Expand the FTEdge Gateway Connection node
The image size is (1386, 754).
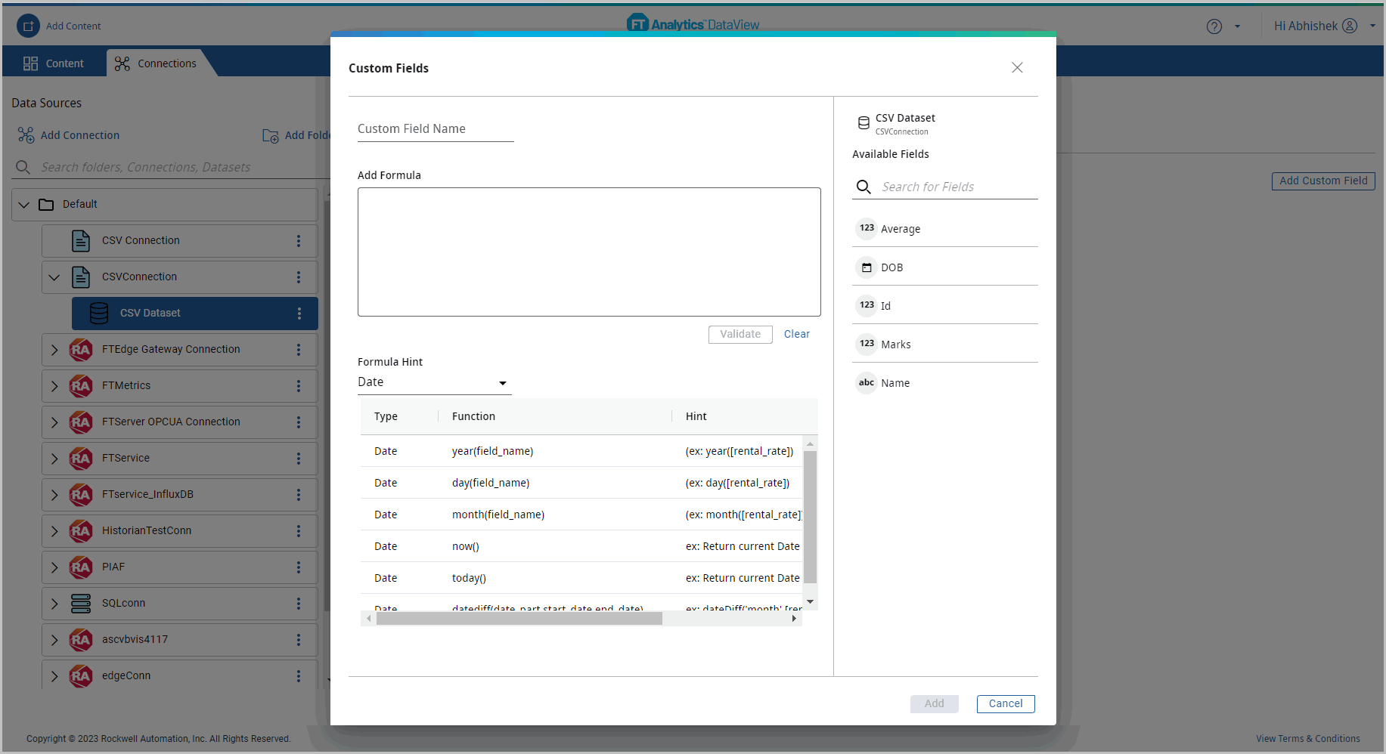54,349
